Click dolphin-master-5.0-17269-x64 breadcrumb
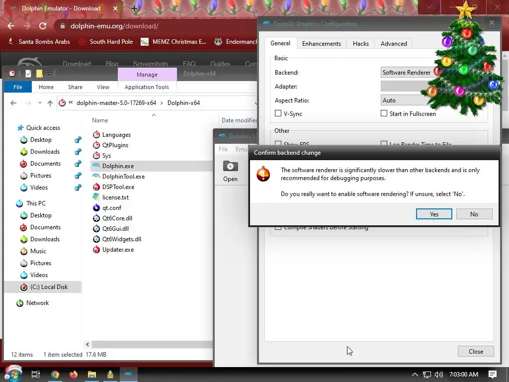 (x=116, y=103)
